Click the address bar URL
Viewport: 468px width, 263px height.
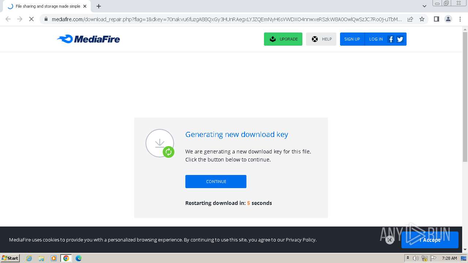[x=227, y=19]
